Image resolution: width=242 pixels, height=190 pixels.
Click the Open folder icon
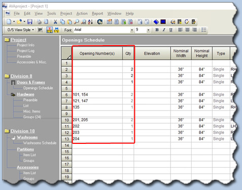[19, 22]
